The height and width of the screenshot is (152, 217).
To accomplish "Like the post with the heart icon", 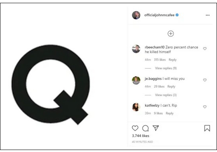I will [135, 128].
